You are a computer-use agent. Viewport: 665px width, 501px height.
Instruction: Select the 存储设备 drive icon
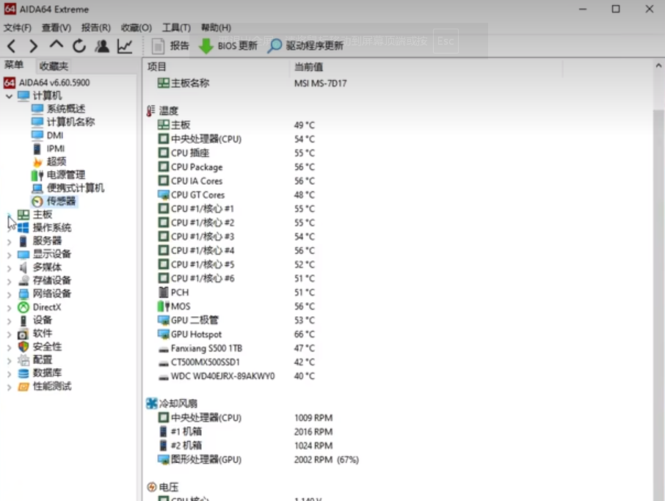[x=23, y=281]
